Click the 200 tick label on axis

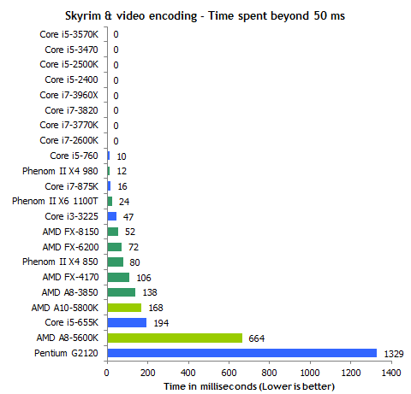pos(148,373)
